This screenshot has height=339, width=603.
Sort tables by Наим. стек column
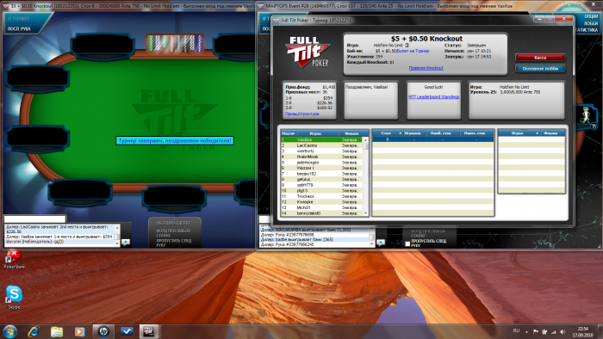pyautogui.click(x=475, y=133)
